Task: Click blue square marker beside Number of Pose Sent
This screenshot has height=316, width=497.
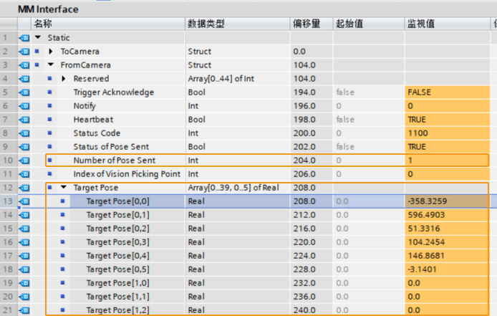Action: click(49, 161)
